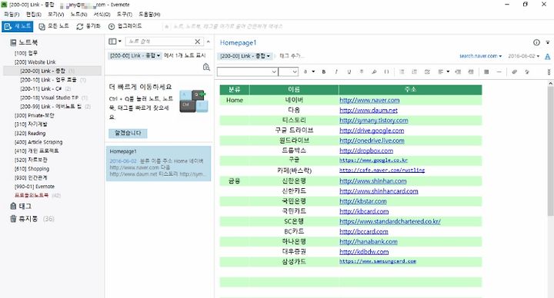554x298 pixels.
Task: Toggle the formatting bar A icon
Action: coord(547,56)
